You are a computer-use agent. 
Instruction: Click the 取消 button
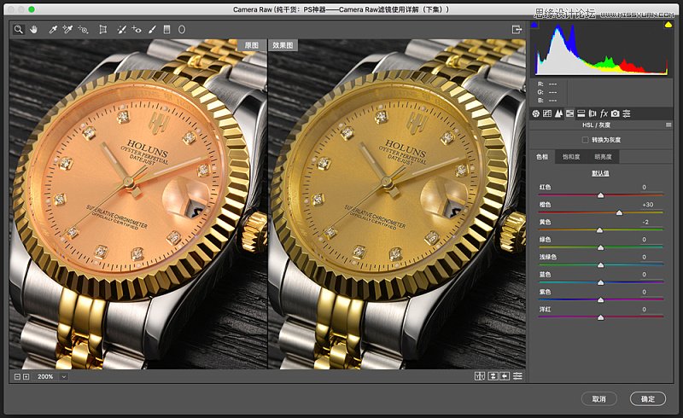[598, 398]
